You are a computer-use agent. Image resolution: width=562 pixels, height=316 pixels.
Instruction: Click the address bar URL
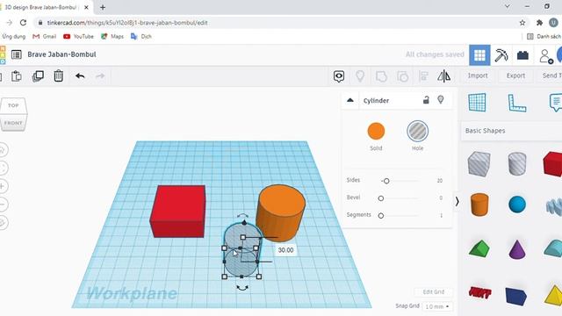tap(127, 23)
